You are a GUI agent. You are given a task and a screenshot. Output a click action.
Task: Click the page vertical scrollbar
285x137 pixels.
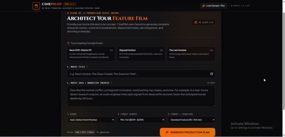pyautogui.click(x=284, y=61)
